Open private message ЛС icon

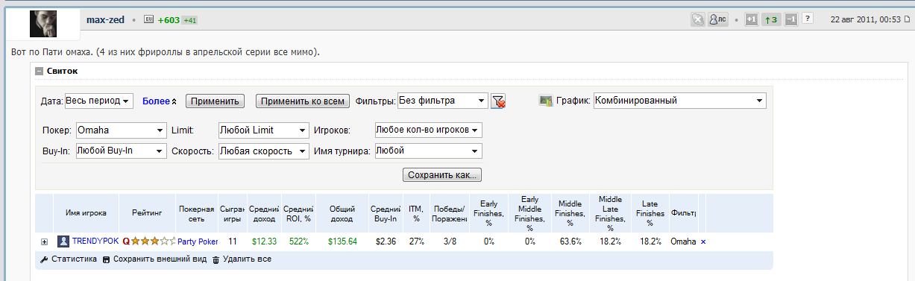click(x=718, y=19)
